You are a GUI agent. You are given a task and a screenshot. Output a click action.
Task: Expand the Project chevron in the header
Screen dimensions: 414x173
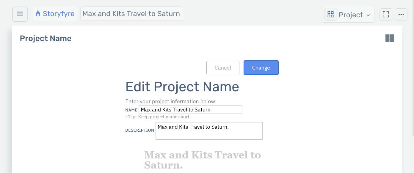pos(368,15)
